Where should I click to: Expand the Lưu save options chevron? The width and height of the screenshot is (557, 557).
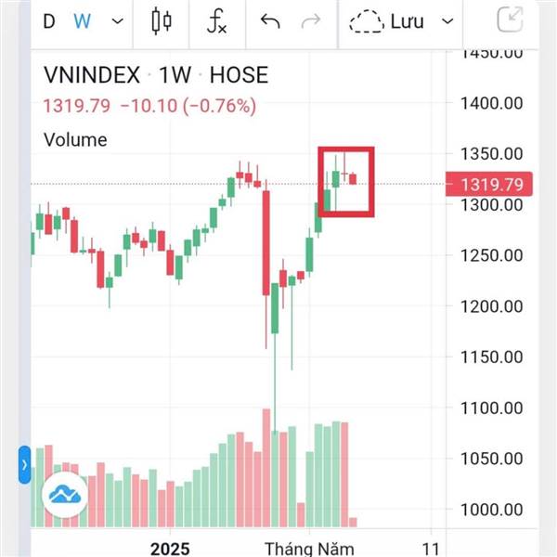point(447,21)
